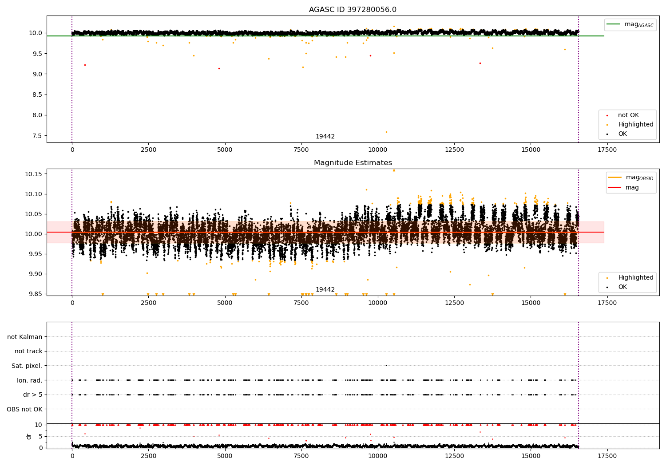Select the red 'mag' legend entry, middle plot
The width and height of the screenshot is (666, 466).
tap(632, 188)
